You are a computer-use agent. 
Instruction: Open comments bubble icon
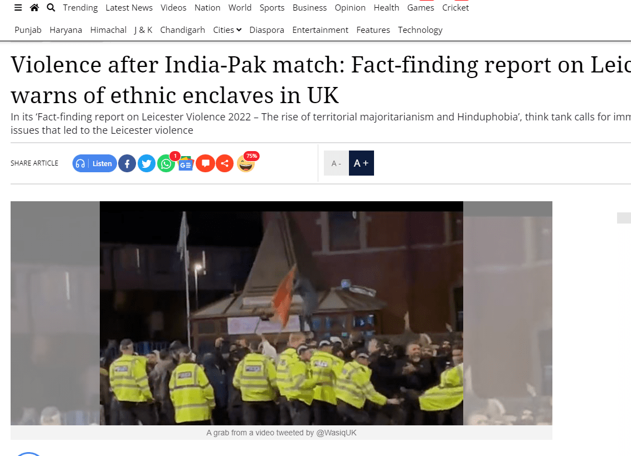pyautogui.click(x=205, y=163)
